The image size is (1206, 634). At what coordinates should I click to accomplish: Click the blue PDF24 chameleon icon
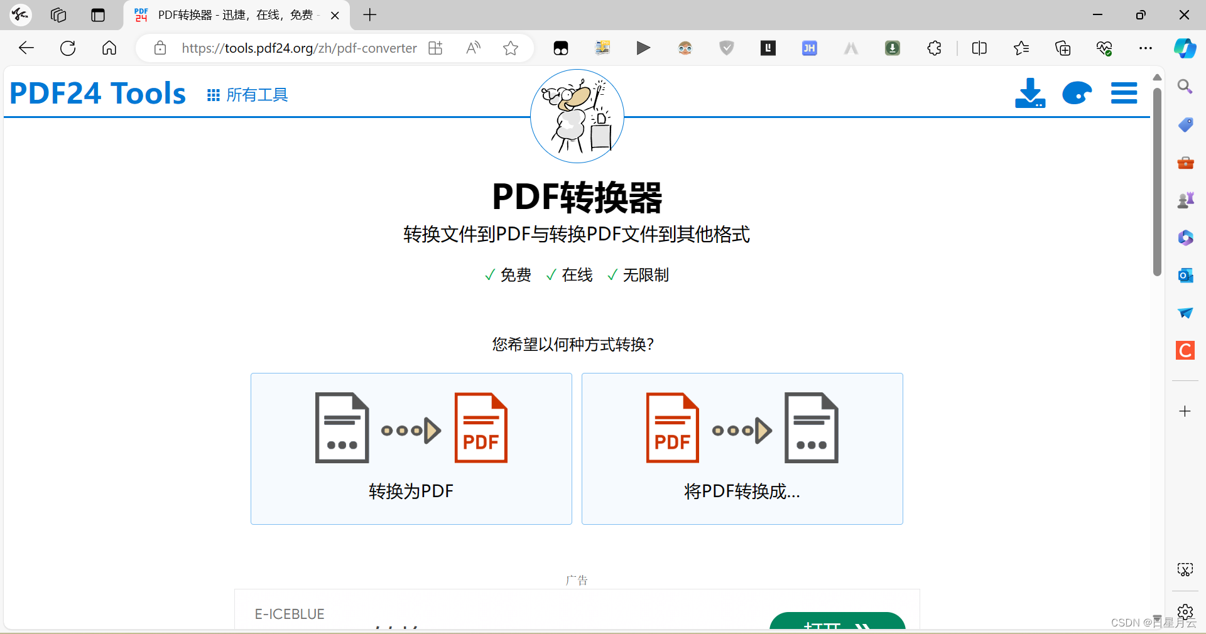coord(1077,93)
